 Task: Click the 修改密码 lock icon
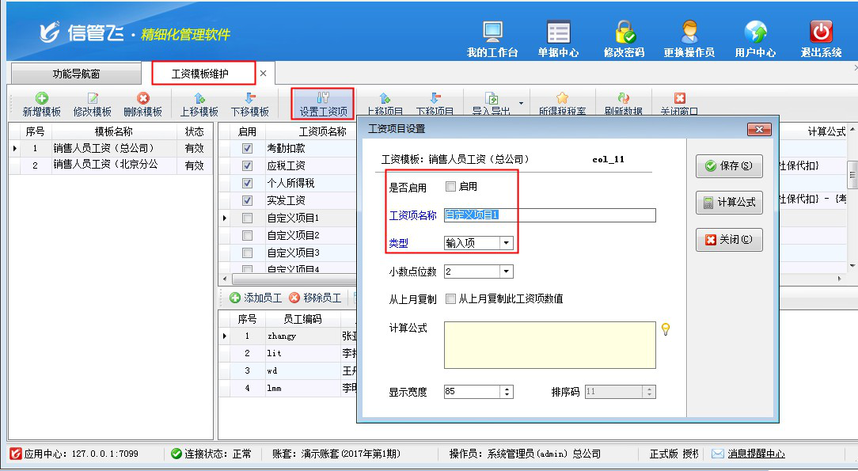pyautogui.click(x=624, y=32)
